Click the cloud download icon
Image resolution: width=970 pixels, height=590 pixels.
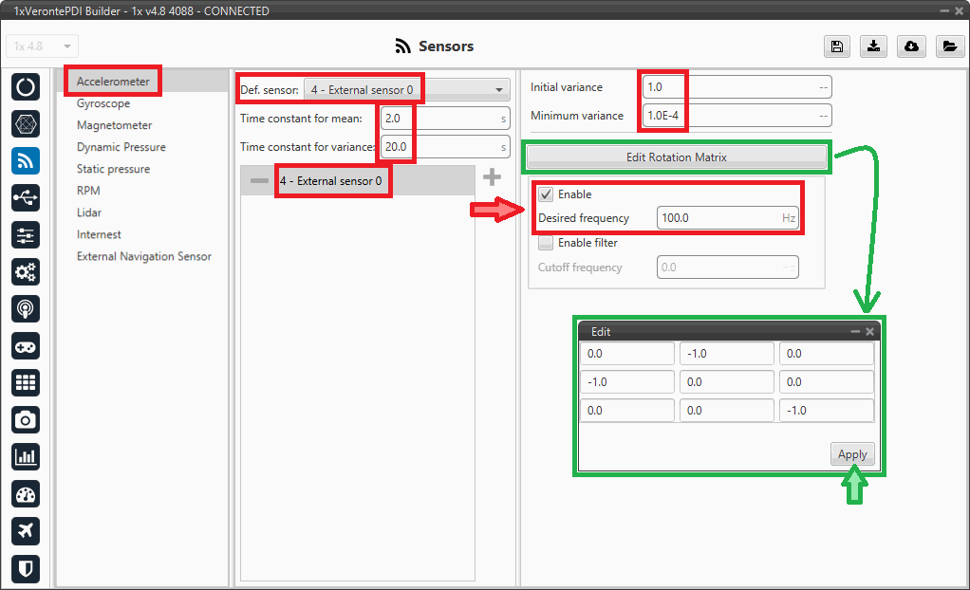(x=911, y=46)
